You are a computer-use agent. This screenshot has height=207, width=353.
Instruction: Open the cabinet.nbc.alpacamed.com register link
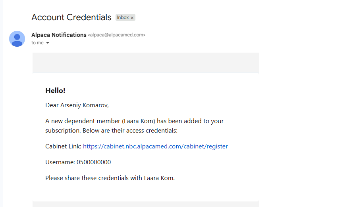[155, 146]
